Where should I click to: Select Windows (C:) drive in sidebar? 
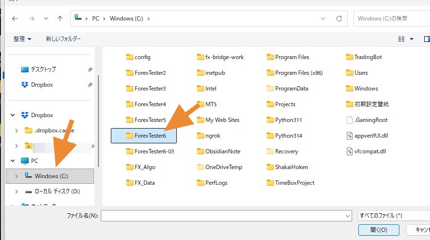click(x=50, y=176)
